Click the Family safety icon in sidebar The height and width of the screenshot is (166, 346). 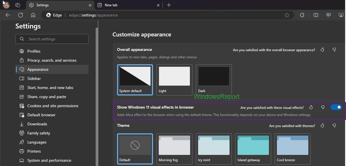click(22, 133)
